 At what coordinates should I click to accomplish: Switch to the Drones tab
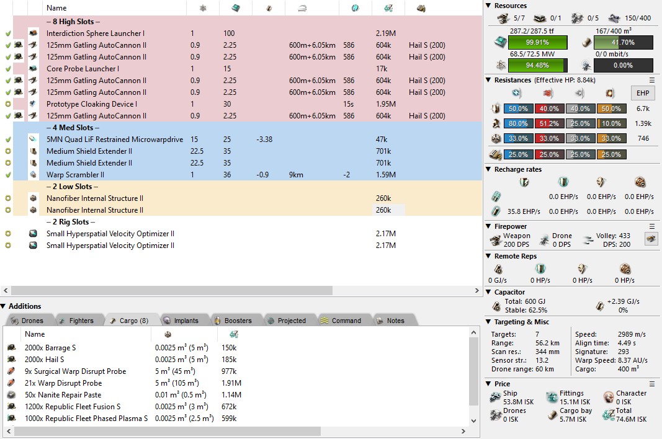pyautogui.click(x=27, y=321)
